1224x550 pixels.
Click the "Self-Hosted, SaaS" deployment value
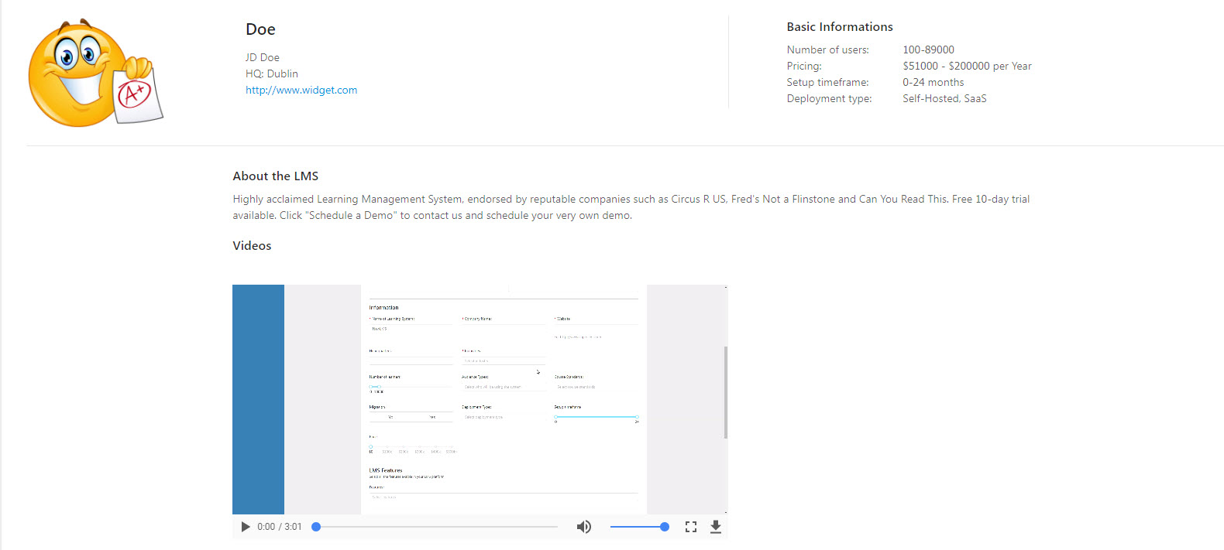pos(944,99)
